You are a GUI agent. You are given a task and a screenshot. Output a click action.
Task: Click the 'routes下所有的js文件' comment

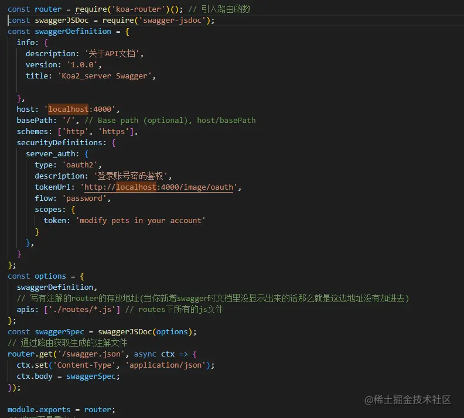tap(175, 310)
